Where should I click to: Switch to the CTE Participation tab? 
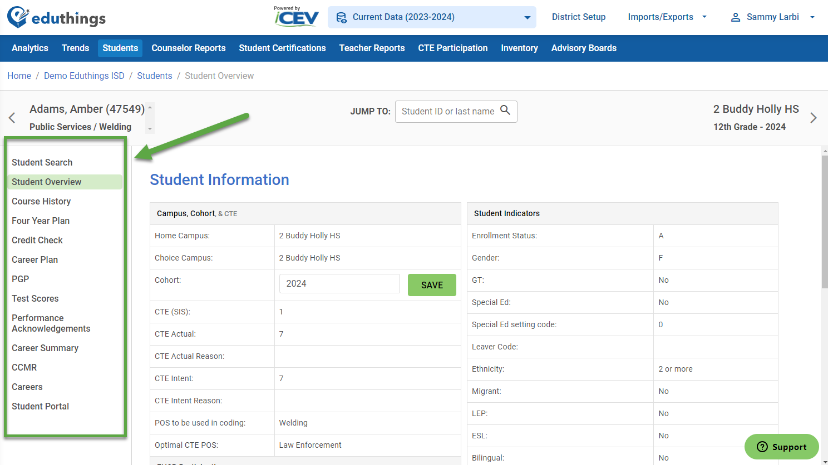tap(452, 48)
